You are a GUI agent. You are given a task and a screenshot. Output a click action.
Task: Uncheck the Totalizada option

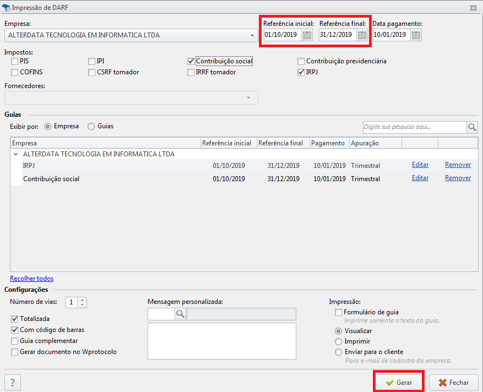coord(14,319)
